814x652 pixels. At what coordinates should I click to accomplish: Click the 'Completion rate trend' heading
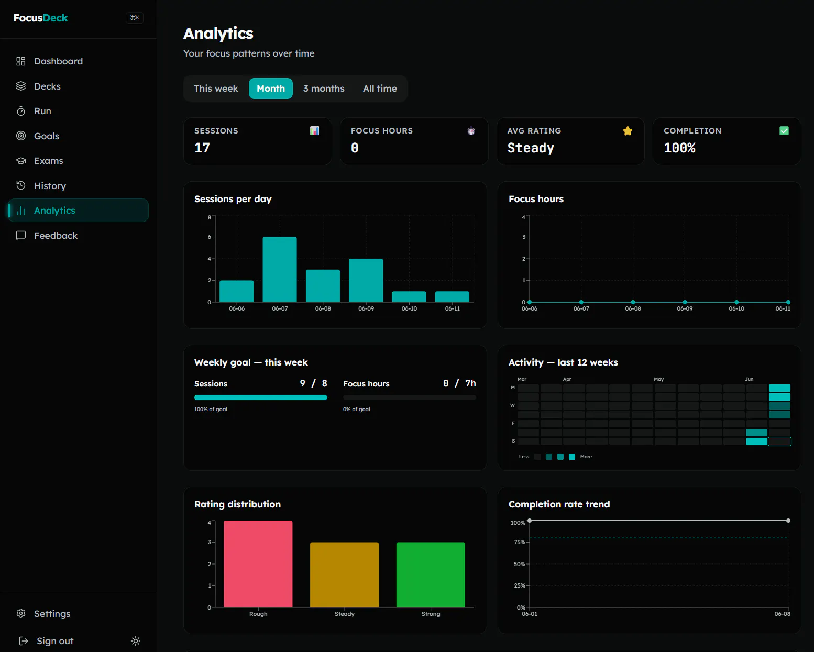pos(559,504)
